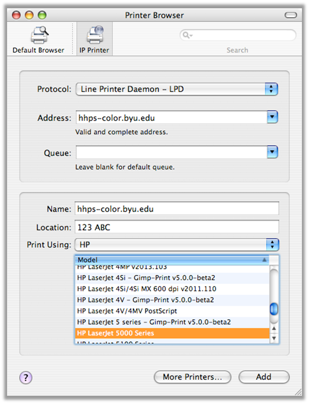The image size is (309, 404).
Task: Open the Print Using dropdown
Action: pos(272,245)
